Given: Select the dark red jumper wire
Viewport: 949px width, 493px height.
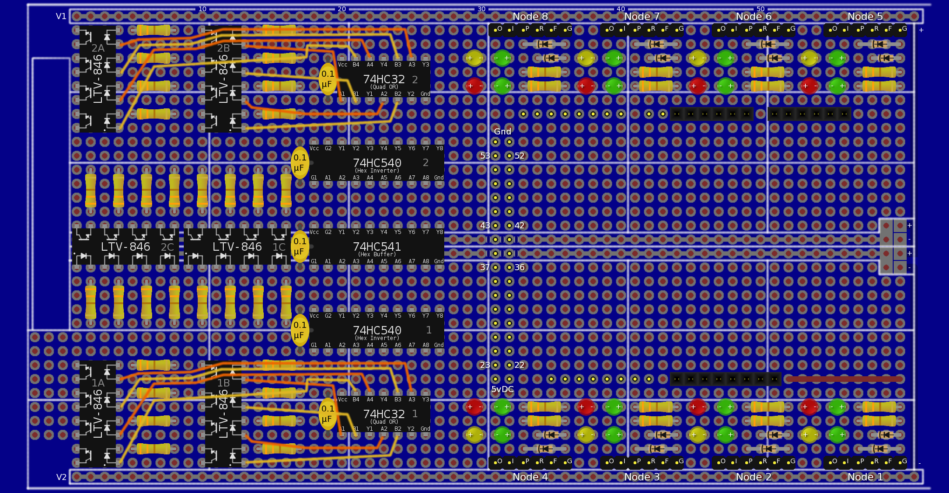Looking at the screenshot, I should [842, 379].
